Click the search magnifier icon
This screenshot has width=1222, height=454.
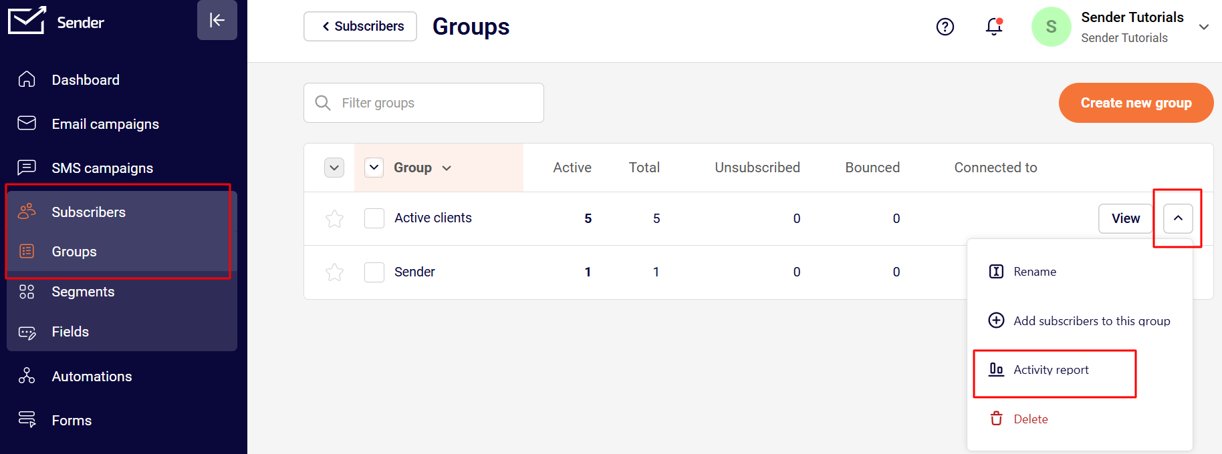click(323, 103)
